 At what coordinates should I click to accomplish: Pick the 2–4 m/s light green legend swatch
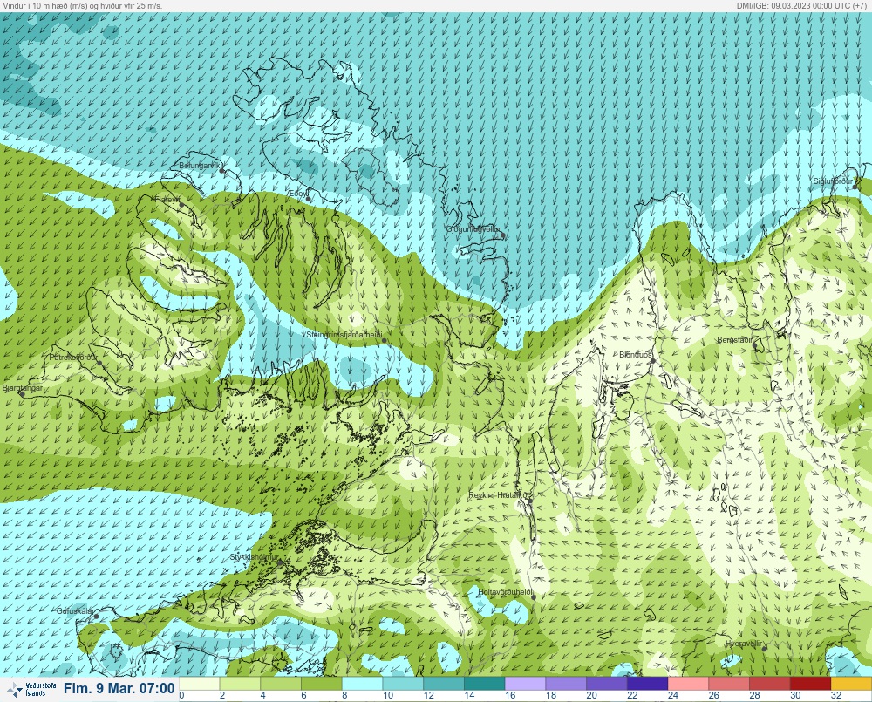pyautogui.click(x=240, y=683)
